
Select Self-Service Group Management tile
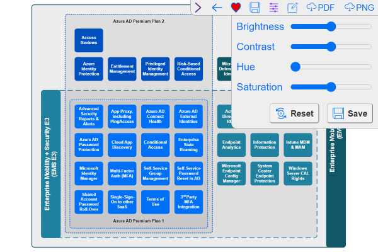[x=155, y=173]
